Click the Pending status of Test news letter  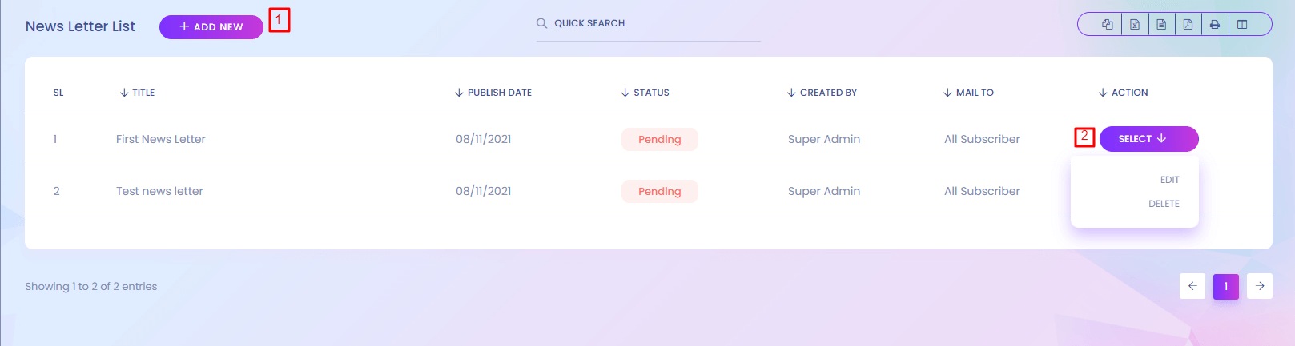(659, 191)
